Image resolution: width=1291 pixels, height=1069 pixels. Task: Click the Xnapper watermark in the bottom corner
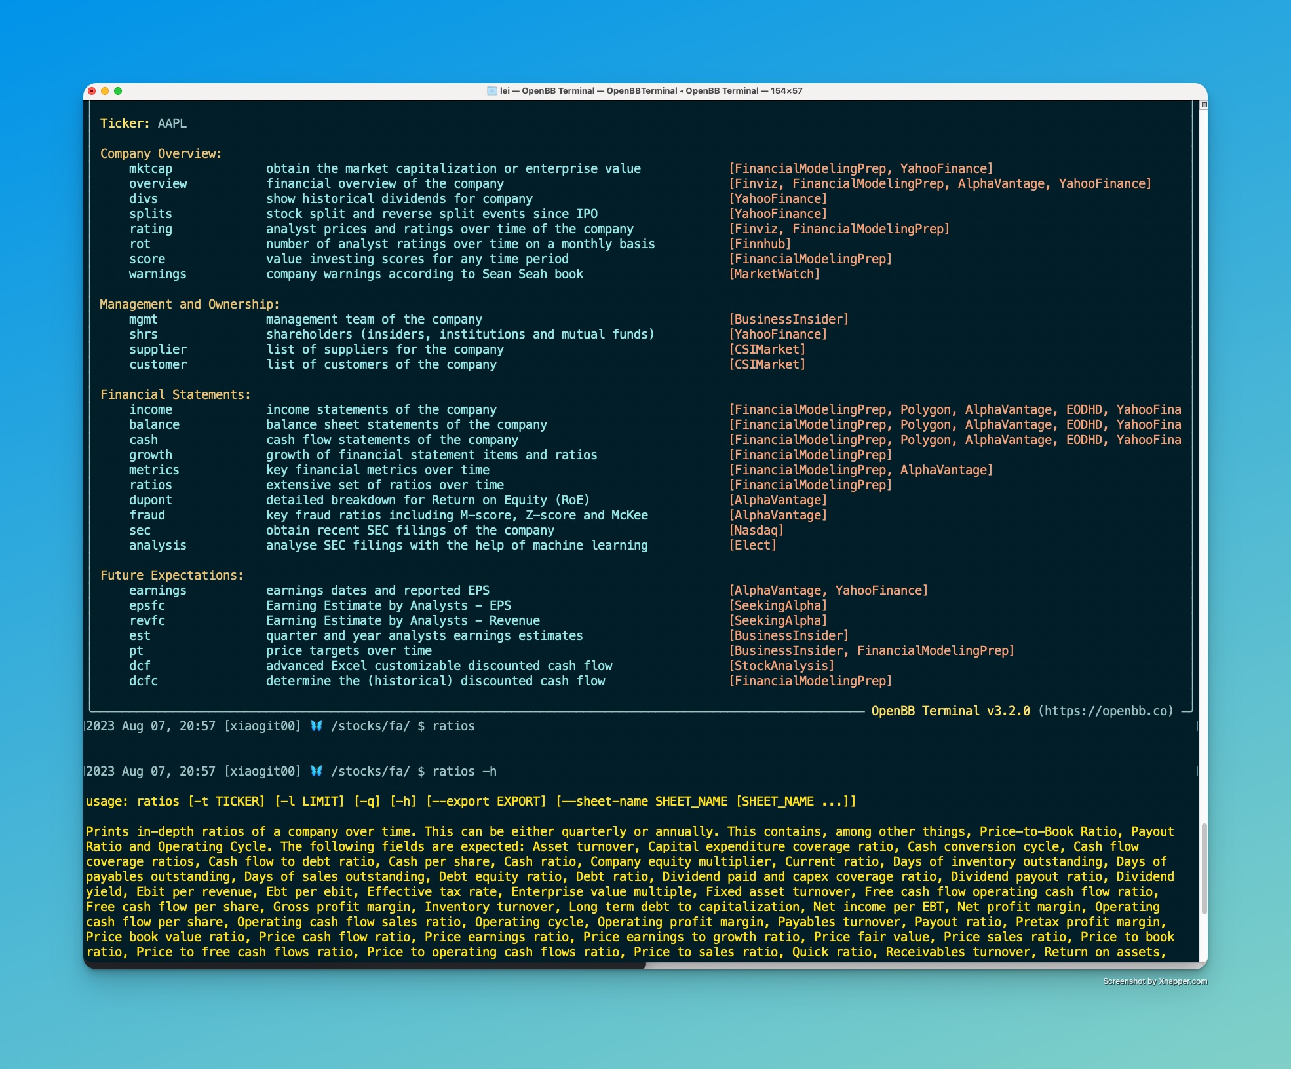pyautogui.click(x=1154, y=981)
